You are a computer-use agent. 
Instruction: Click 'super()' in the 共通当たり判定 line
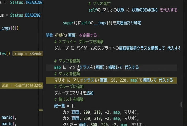tap(70, 23)
